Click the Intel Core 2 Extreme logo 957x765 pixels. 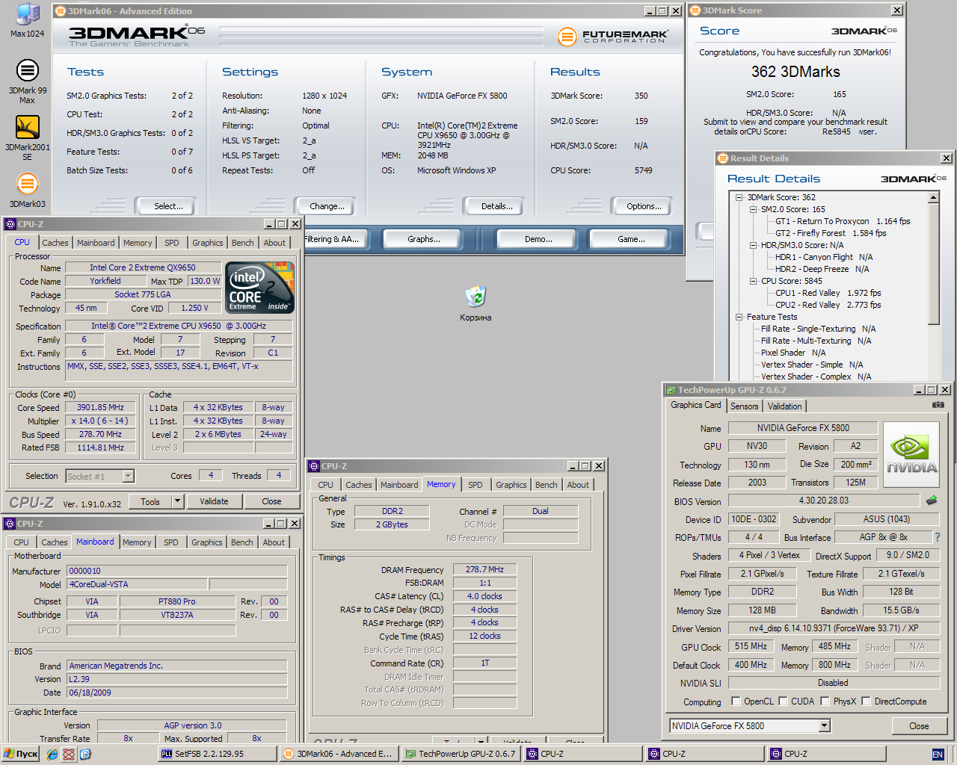point(259,288)
